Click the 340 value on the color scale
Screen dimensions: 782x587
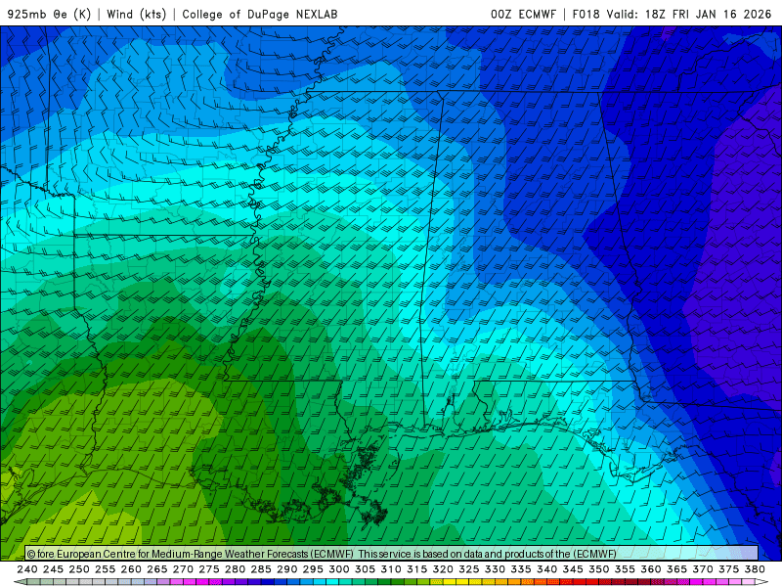click(547, 569)
